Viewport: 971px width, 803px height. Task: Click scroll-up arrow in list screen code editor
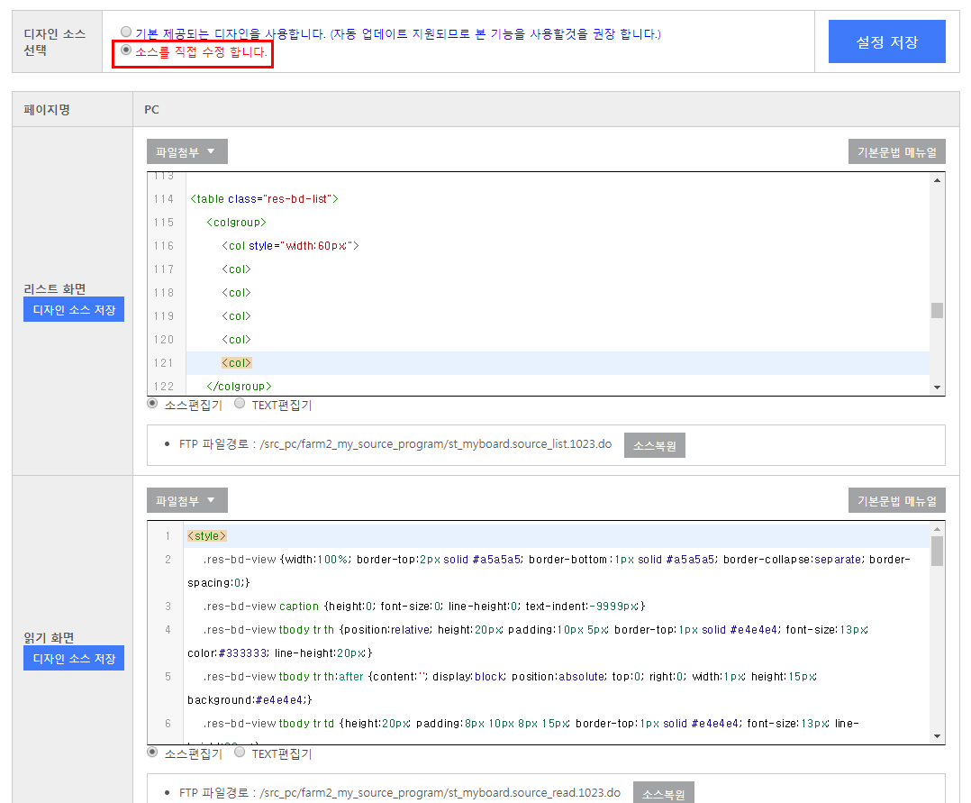(x=937, y=180)
